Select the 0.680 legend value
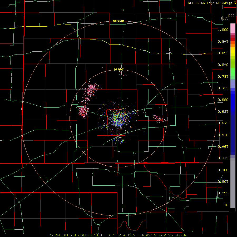The image size is (237, 237). coord(223,100)
